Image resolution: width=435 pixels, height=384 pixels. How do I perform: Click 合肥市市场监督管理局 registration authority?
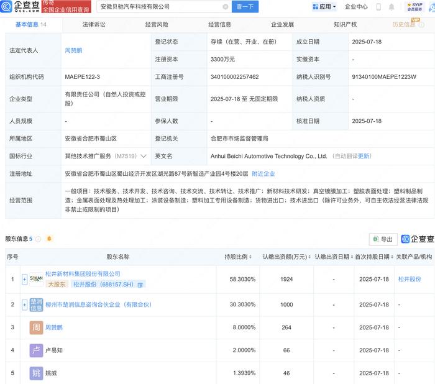click(239, 139)
